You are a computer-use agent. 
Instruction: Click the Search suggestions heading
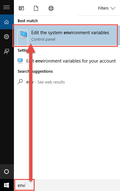click(x=35, y=71)
